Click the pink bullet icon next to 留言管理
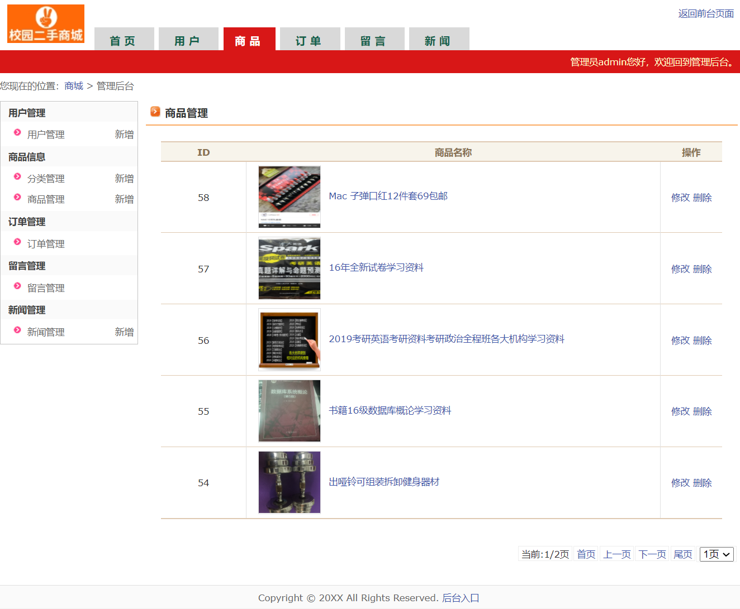The width and height of the screenshot is (740, 609). (17, 286)
